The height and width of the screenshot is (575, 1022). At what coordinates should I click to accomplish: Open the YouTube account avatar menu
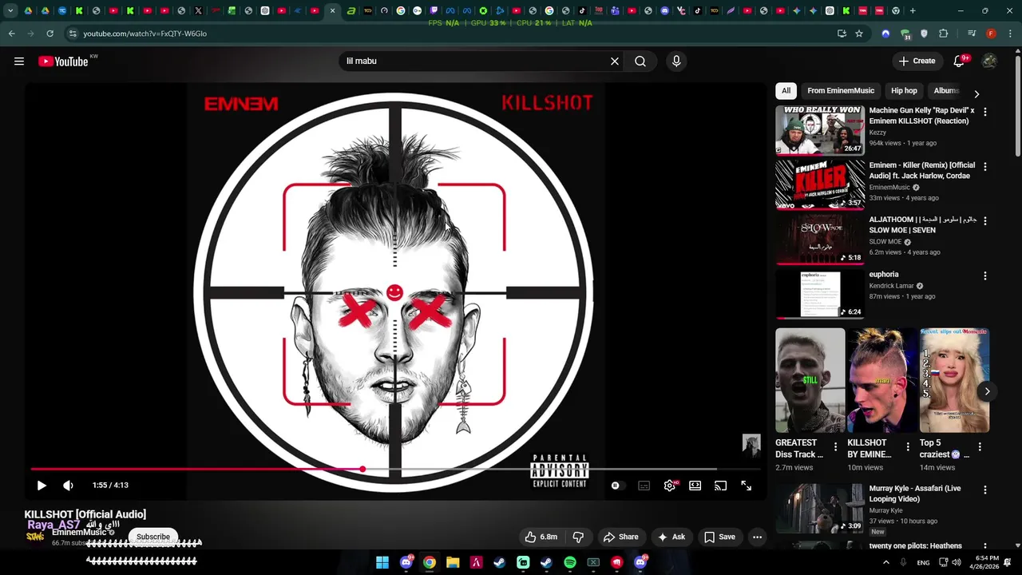[989, 61]
